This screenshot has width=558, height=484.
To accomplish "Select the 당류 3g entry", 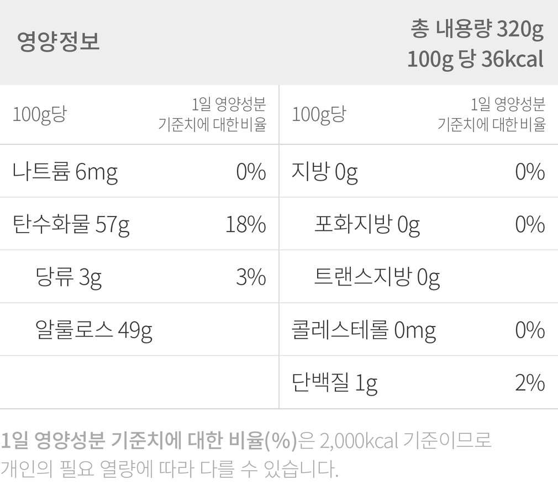I will [x=68, y=278].
